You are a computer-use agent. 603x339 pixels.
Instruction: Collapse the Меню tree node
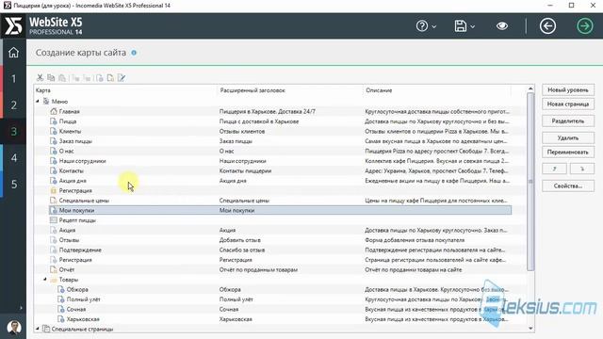point(38,102)
